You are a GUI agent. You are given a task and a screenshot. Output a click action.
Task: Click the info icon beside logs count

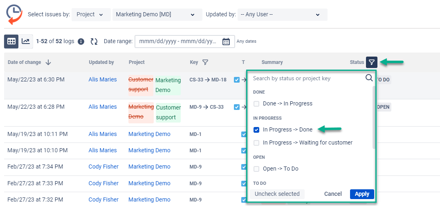pos(81,42)
